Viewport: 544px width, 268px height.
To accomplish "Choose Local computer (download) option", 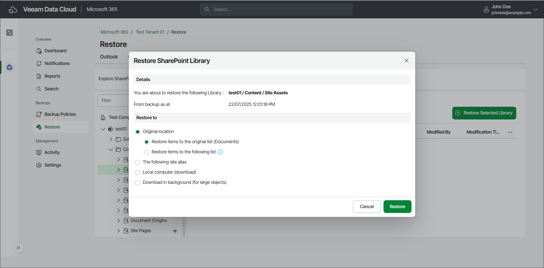I will pyautogui.click(x=138, y=173).
